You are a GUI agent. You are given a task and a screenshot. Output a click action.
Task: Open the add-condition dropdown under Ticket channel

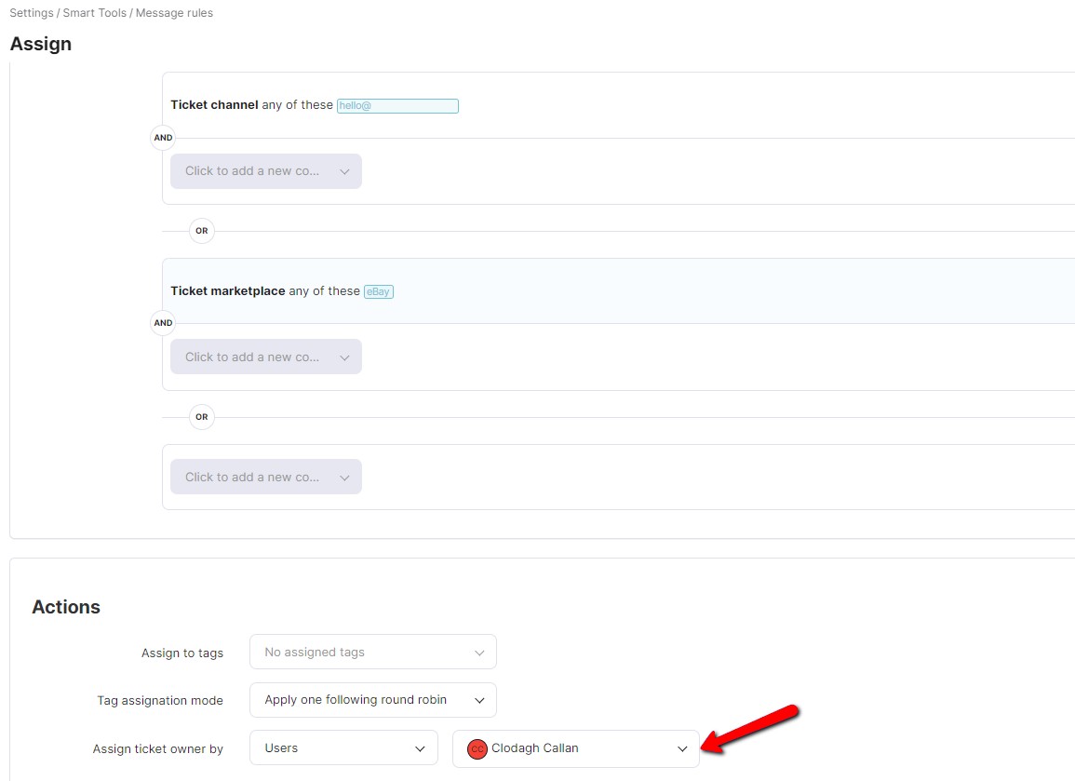click(x=266, y=171)
